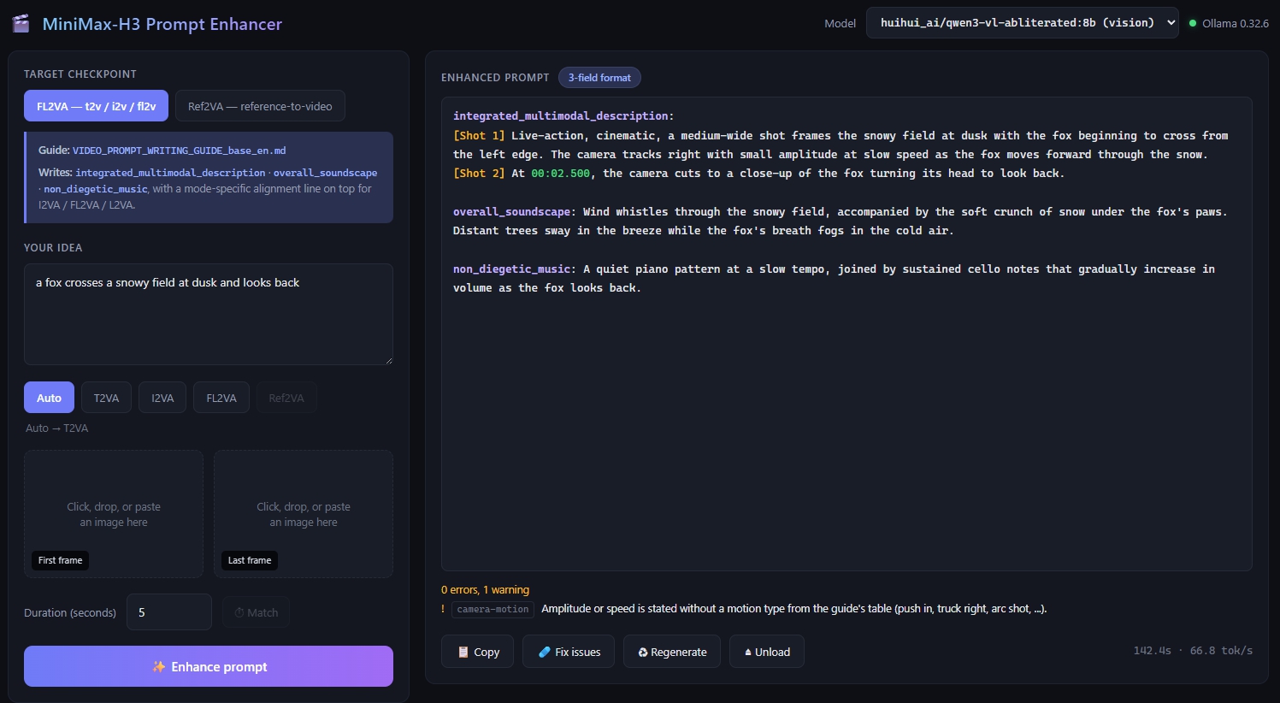This screenshot has height=703, width=1280.
Task: Click the clock icon in Match button
Action: click(239, 612)
